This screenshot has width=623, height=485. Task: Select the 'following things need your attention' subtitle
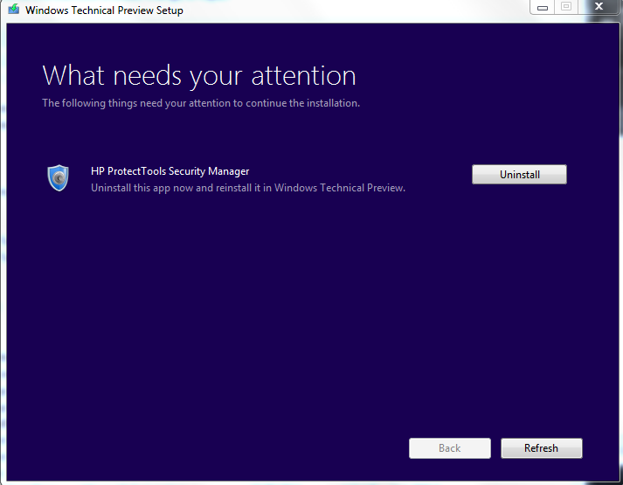point(201,103)
